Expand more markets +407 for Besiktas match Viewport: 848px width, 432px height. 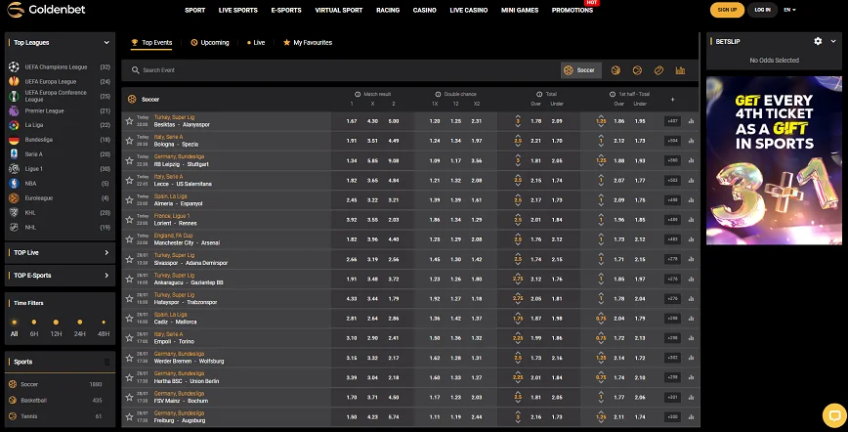(x=672, y=121)
